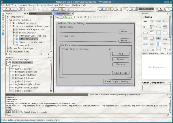
Task: Select JVMOptionController.java in project tree
Action: 32,36
